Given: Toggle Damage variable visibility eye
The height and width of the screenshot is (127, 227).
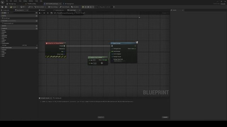Looking at the screenshot, I should click(x=37, y=45).
